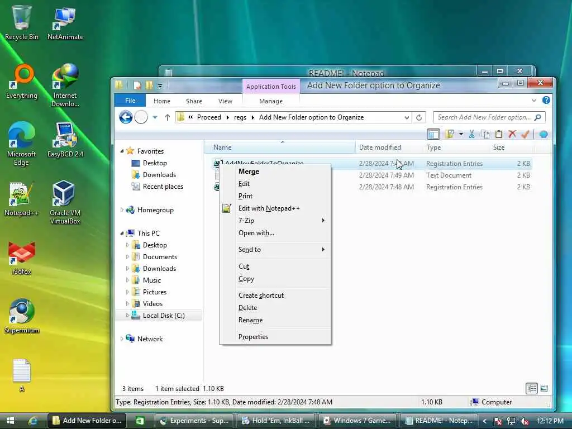Open the recent locations dropdown arrow
This screenshot has width=572, height=429.
(155, 117)
